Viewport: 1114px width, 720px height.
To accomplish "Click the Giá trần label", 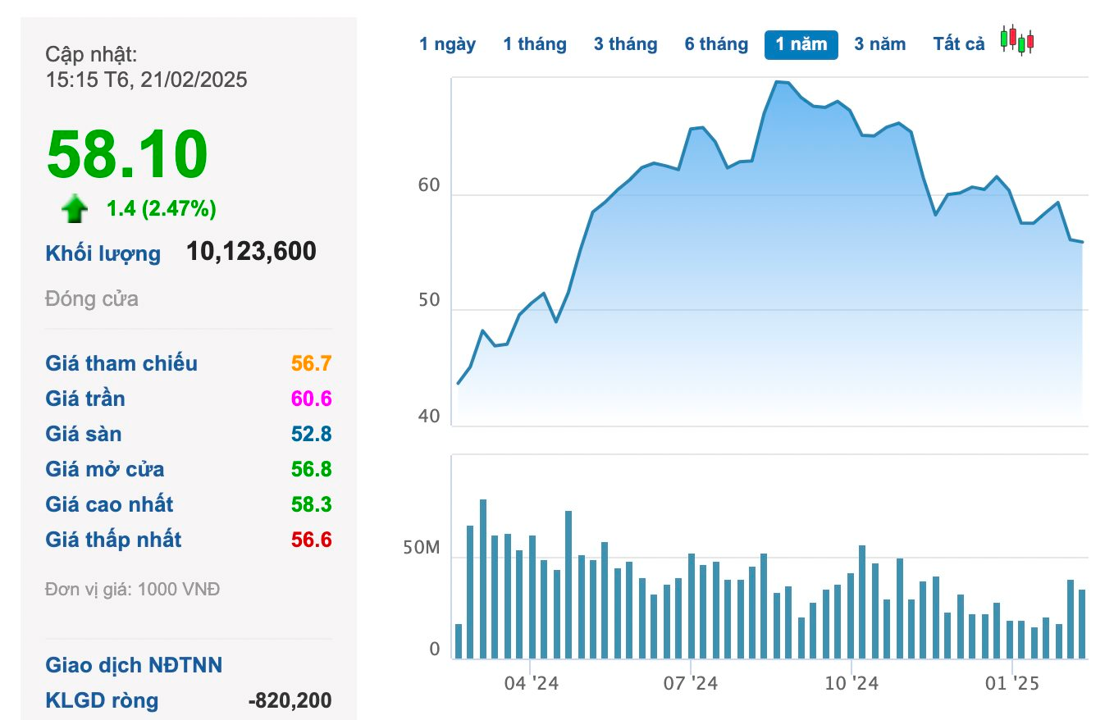I will click(x=85, y=399).
